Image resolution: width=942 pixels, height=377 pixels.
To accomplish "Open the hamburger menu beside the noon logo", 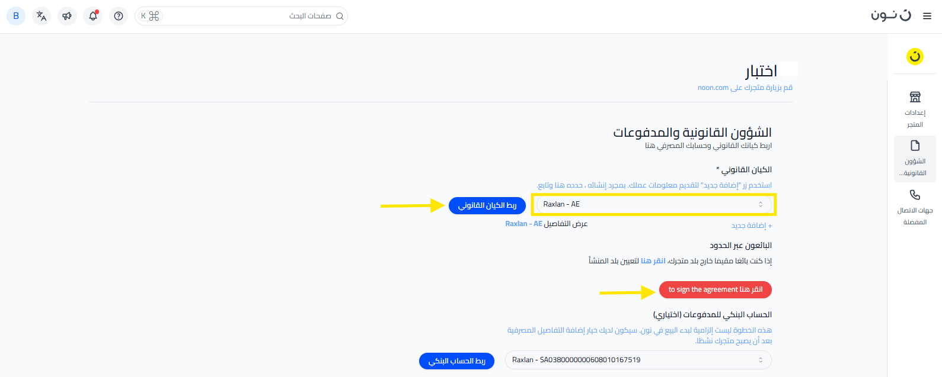I will click(x=927, y=16).
